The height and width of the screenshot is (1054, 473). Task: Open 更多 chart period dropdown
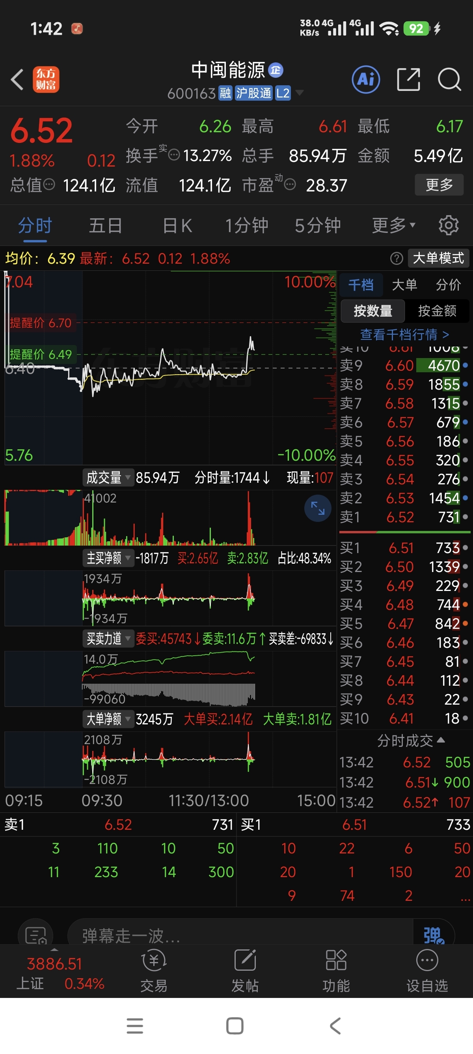[x=393, y=225]
